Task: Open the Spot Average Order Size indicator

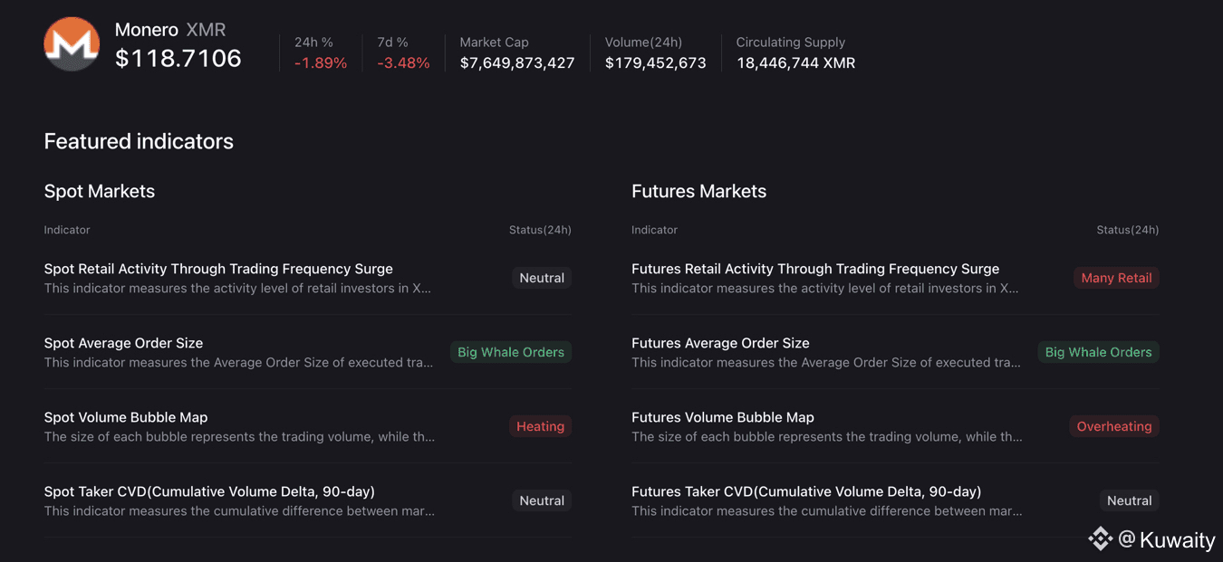Action: [123, 343]
